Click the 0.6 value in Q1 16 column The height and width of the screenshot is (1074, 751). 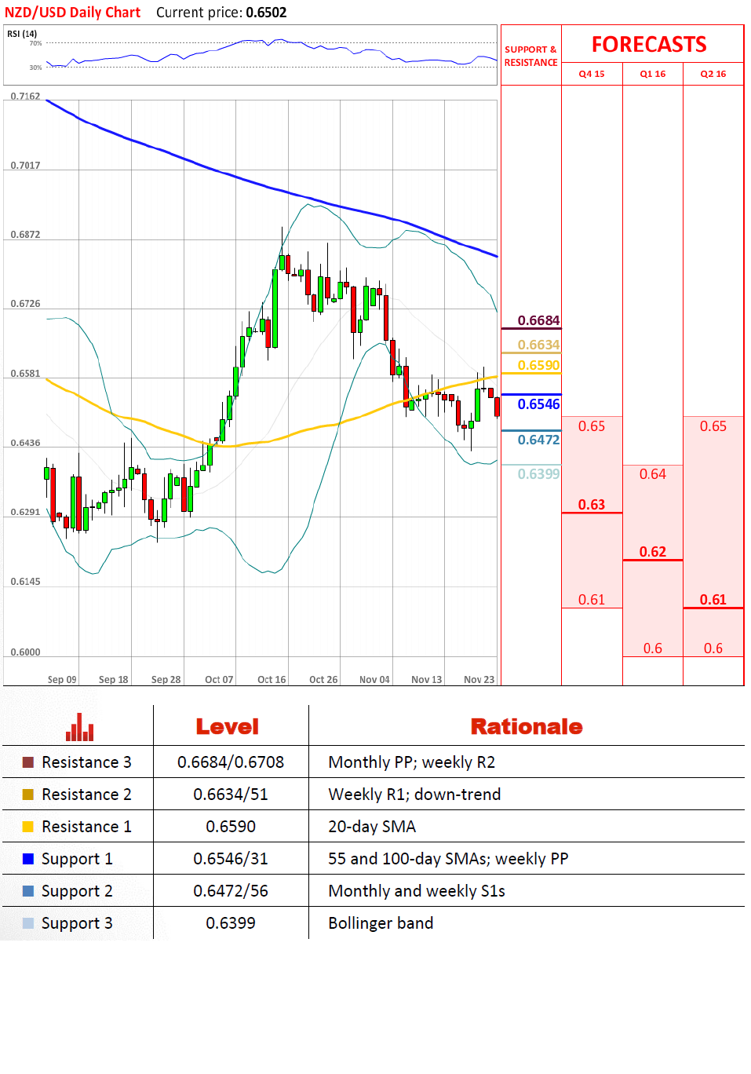coord(652,648)
